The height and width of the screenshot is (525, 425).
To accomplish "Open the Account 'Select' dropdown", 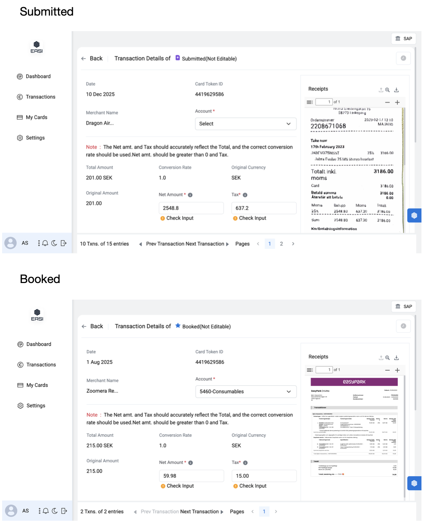I will 245,124.
